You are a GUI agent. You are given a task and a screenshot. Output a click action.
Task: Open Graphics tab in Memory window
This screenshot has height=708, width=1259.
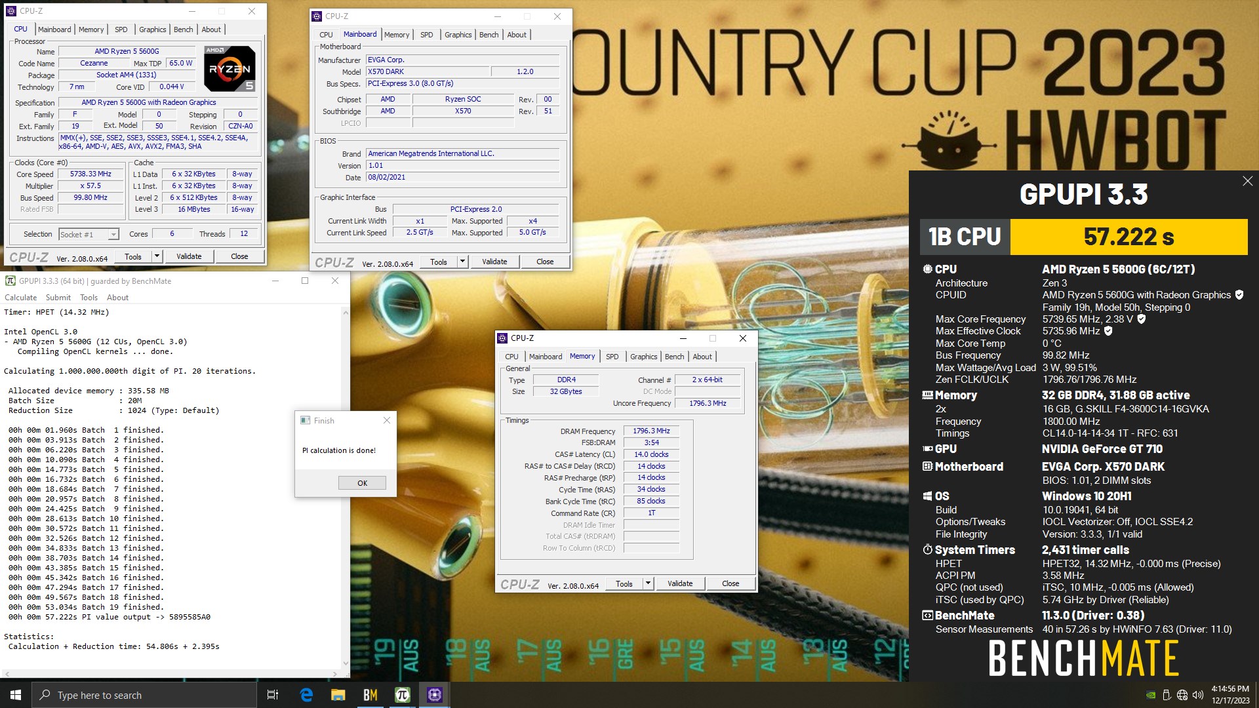[644, 357]
